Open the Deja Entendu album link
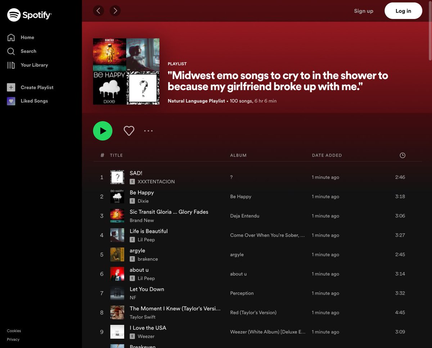This screenshot has width=432, height=348. pos(245,216)
